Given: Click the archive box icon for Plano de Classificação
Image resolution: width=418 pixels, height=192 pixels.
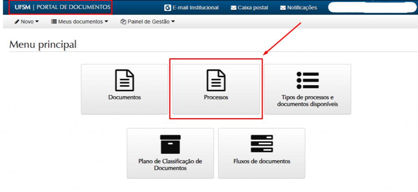Looking at the screenshot, I should click(x=170, y=144).
